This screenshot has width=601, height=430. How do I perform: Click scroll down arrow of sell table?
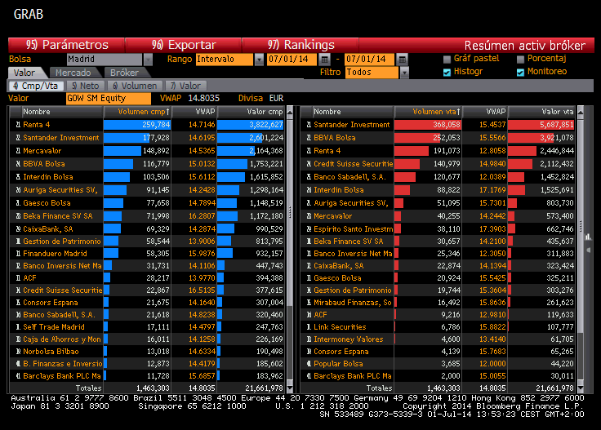pyautogui.click(x=581, y=388)
